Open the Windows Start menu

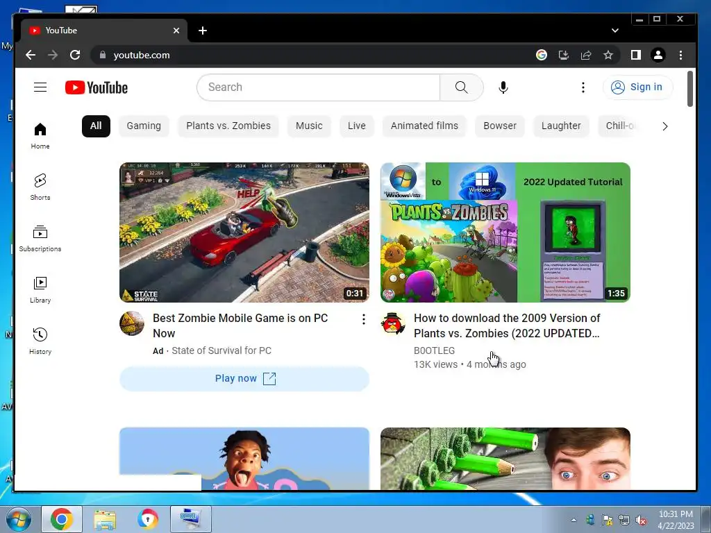18,519
